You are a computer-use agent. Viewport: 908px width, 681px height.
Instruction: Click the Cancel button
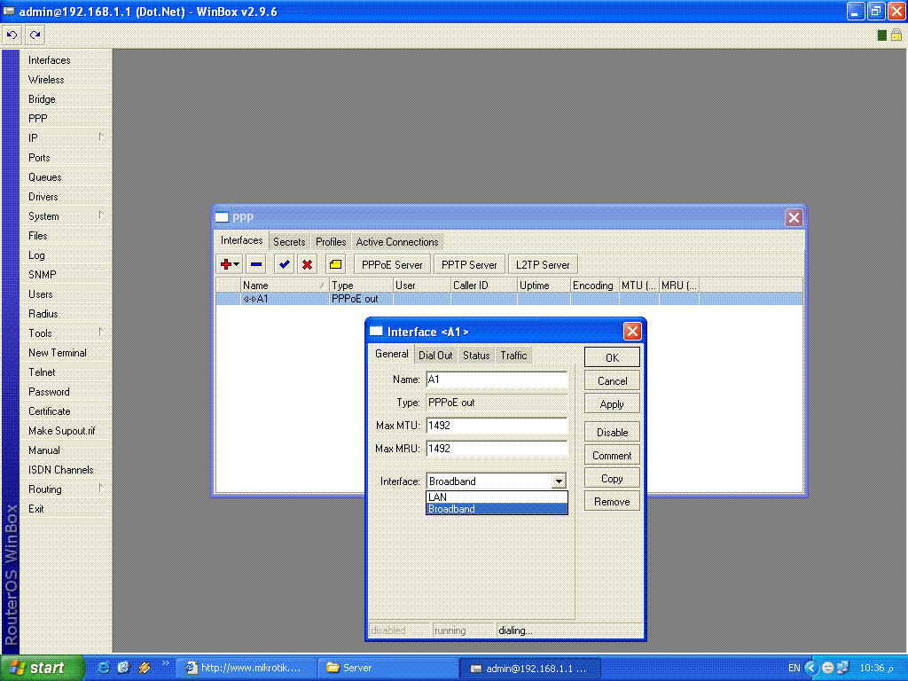(x=612, y=380)
